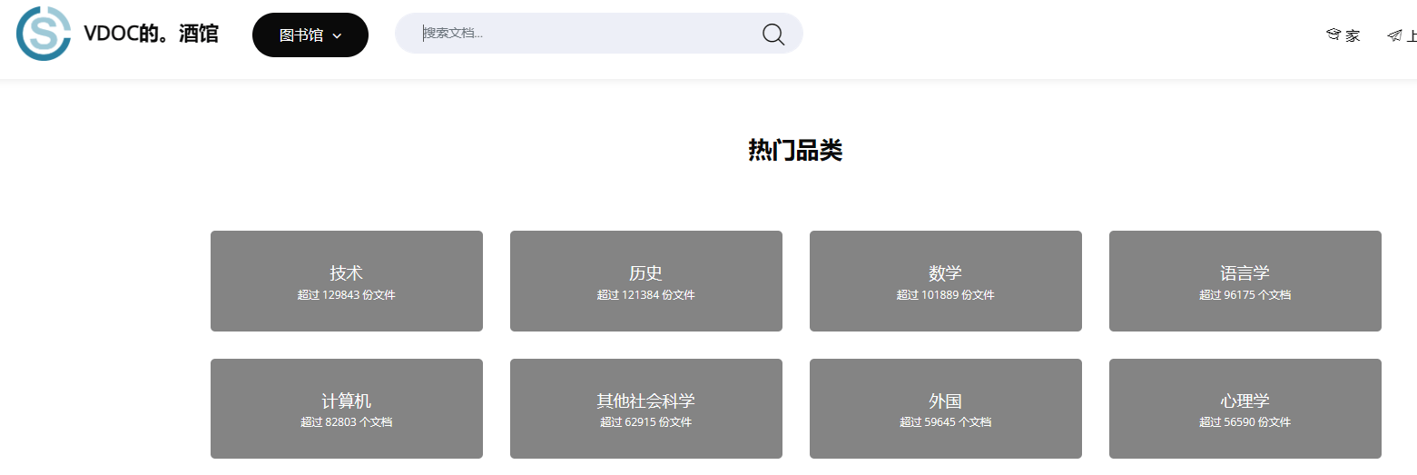Click the graduation cap icon beside 家
The height and width of the screenshot is (475, 1417).
[1333, 35]
